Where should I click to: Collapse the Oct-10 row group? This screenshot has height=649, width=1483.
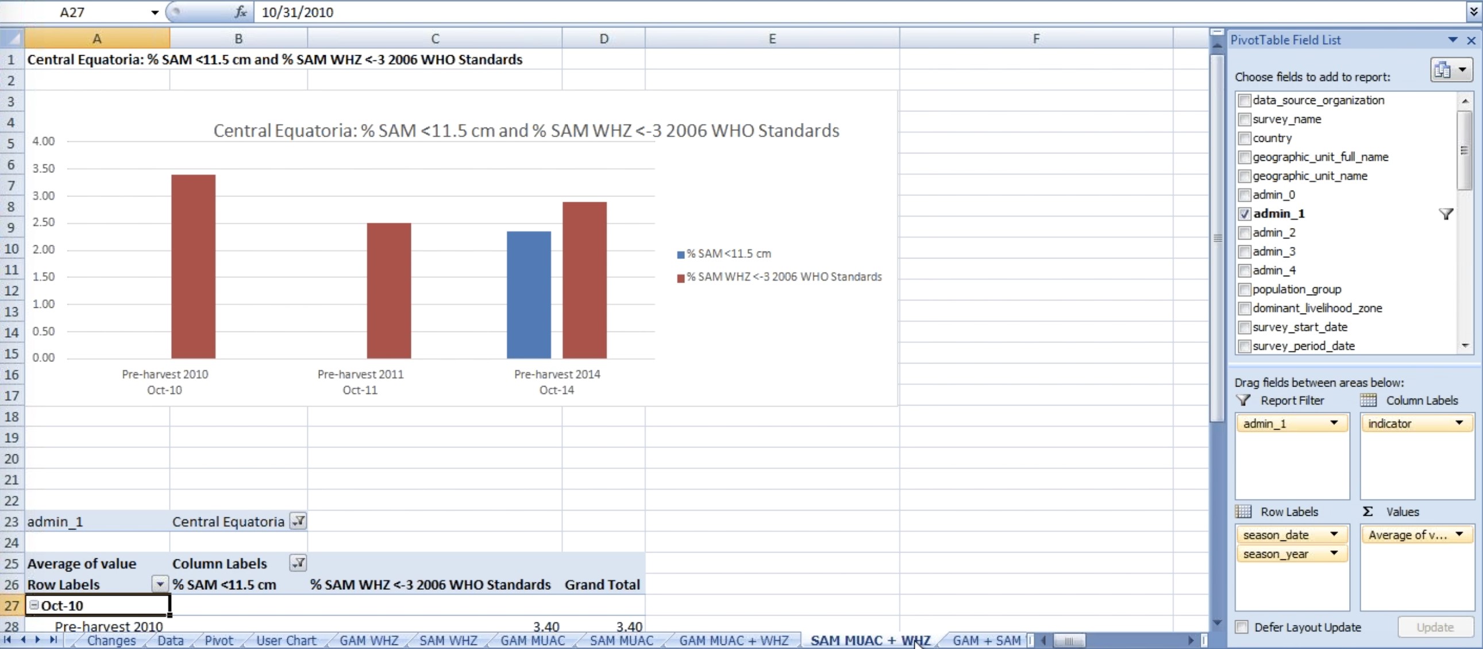click(34, 605)
